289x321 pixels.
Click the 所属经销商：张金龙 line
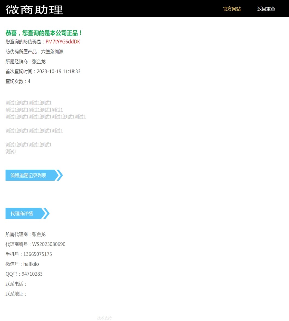click(x=26, y=62)
